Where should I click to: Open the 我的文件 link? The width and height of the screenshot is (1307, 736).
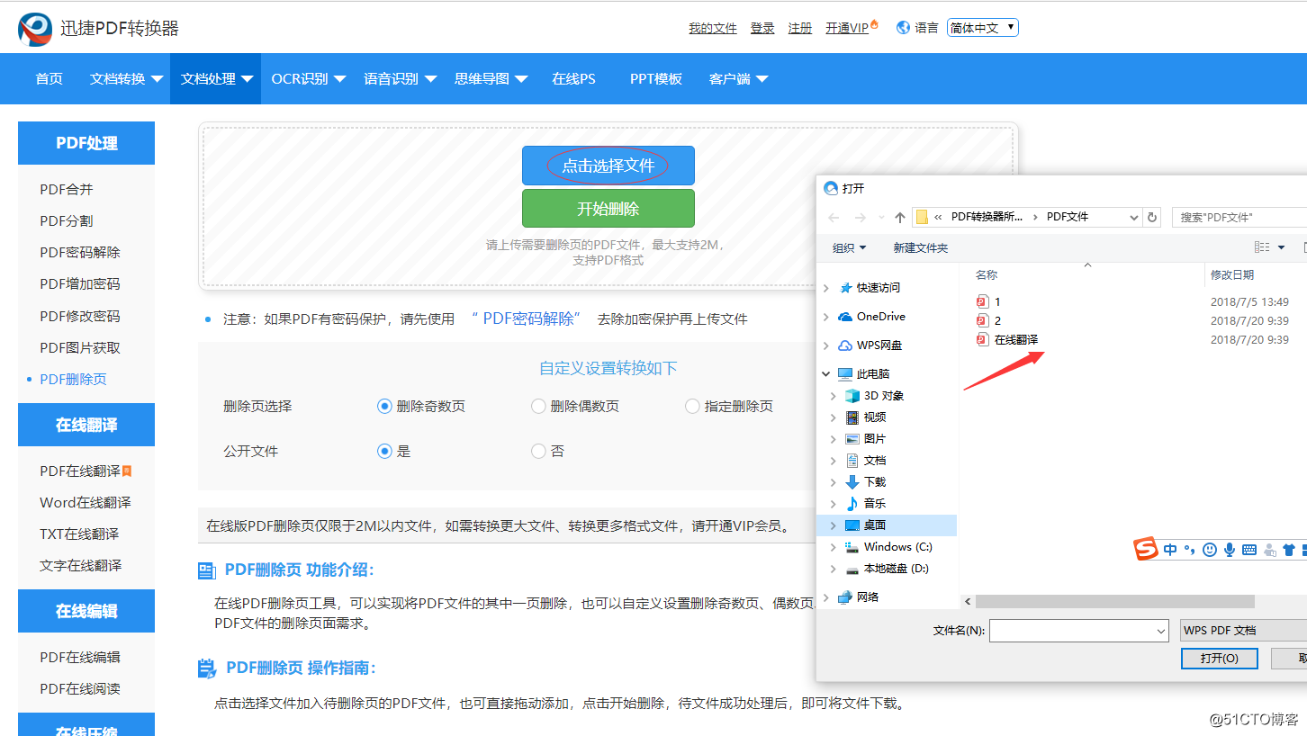tap(713, 28)
